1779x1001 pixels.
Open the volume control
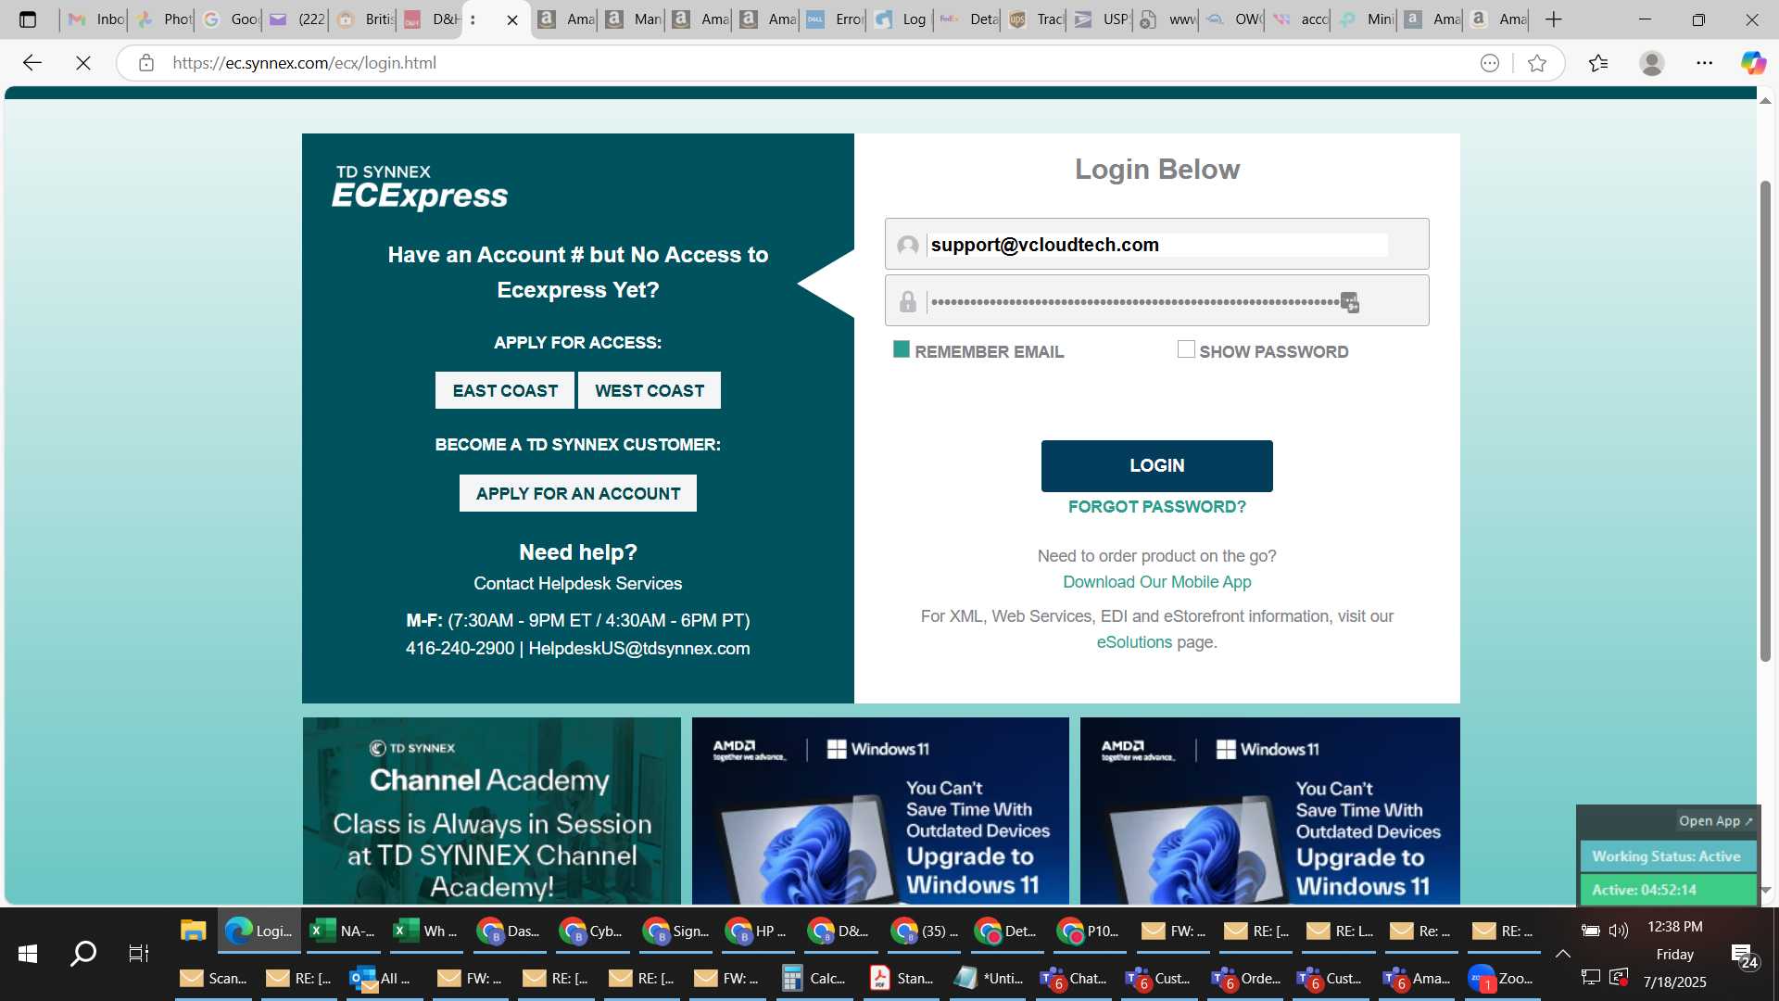pos(1619,931)
